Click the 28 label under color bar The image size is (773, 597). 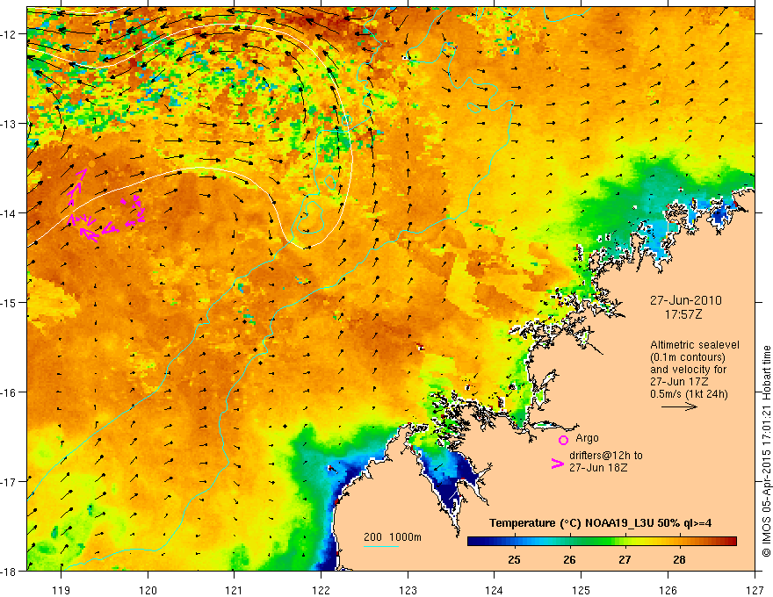(679, 559)
